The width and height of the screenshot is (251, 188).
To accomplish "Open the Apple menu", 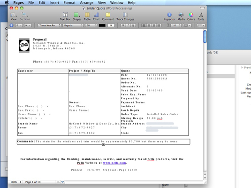I will [x=7, y=2].
